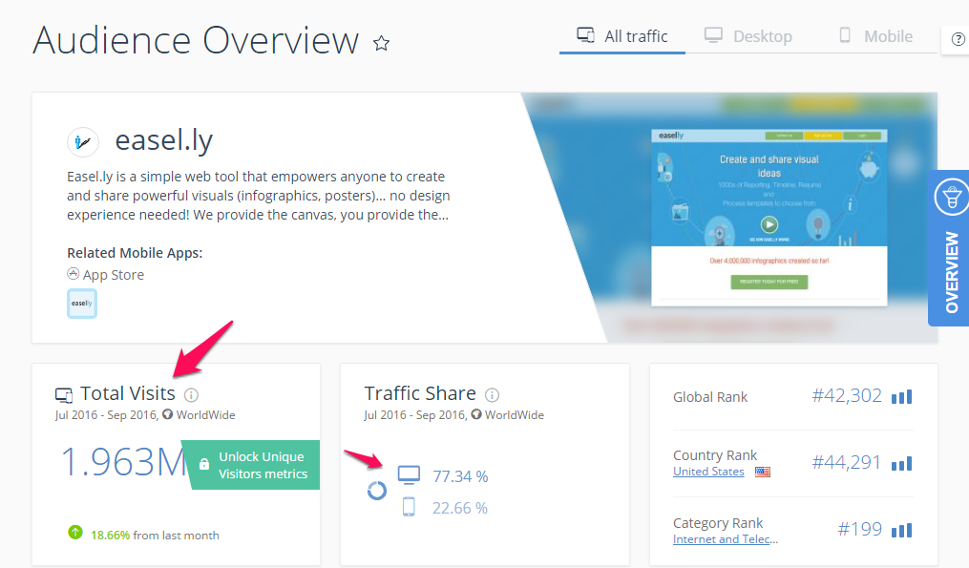Image resolution: width=969 pixels, height=568 pixels.
Task: Show info for Traffic Share
Action: coord(492,395)
